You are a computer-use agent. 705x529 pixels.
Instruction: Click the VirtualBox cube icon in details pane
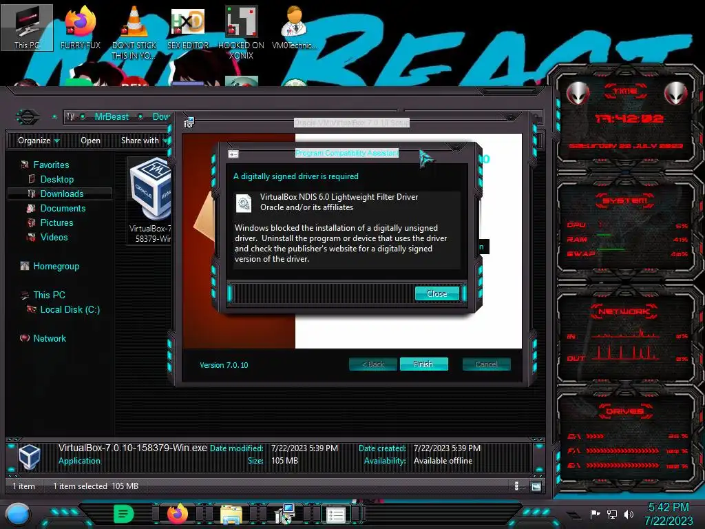coord(30,456)
